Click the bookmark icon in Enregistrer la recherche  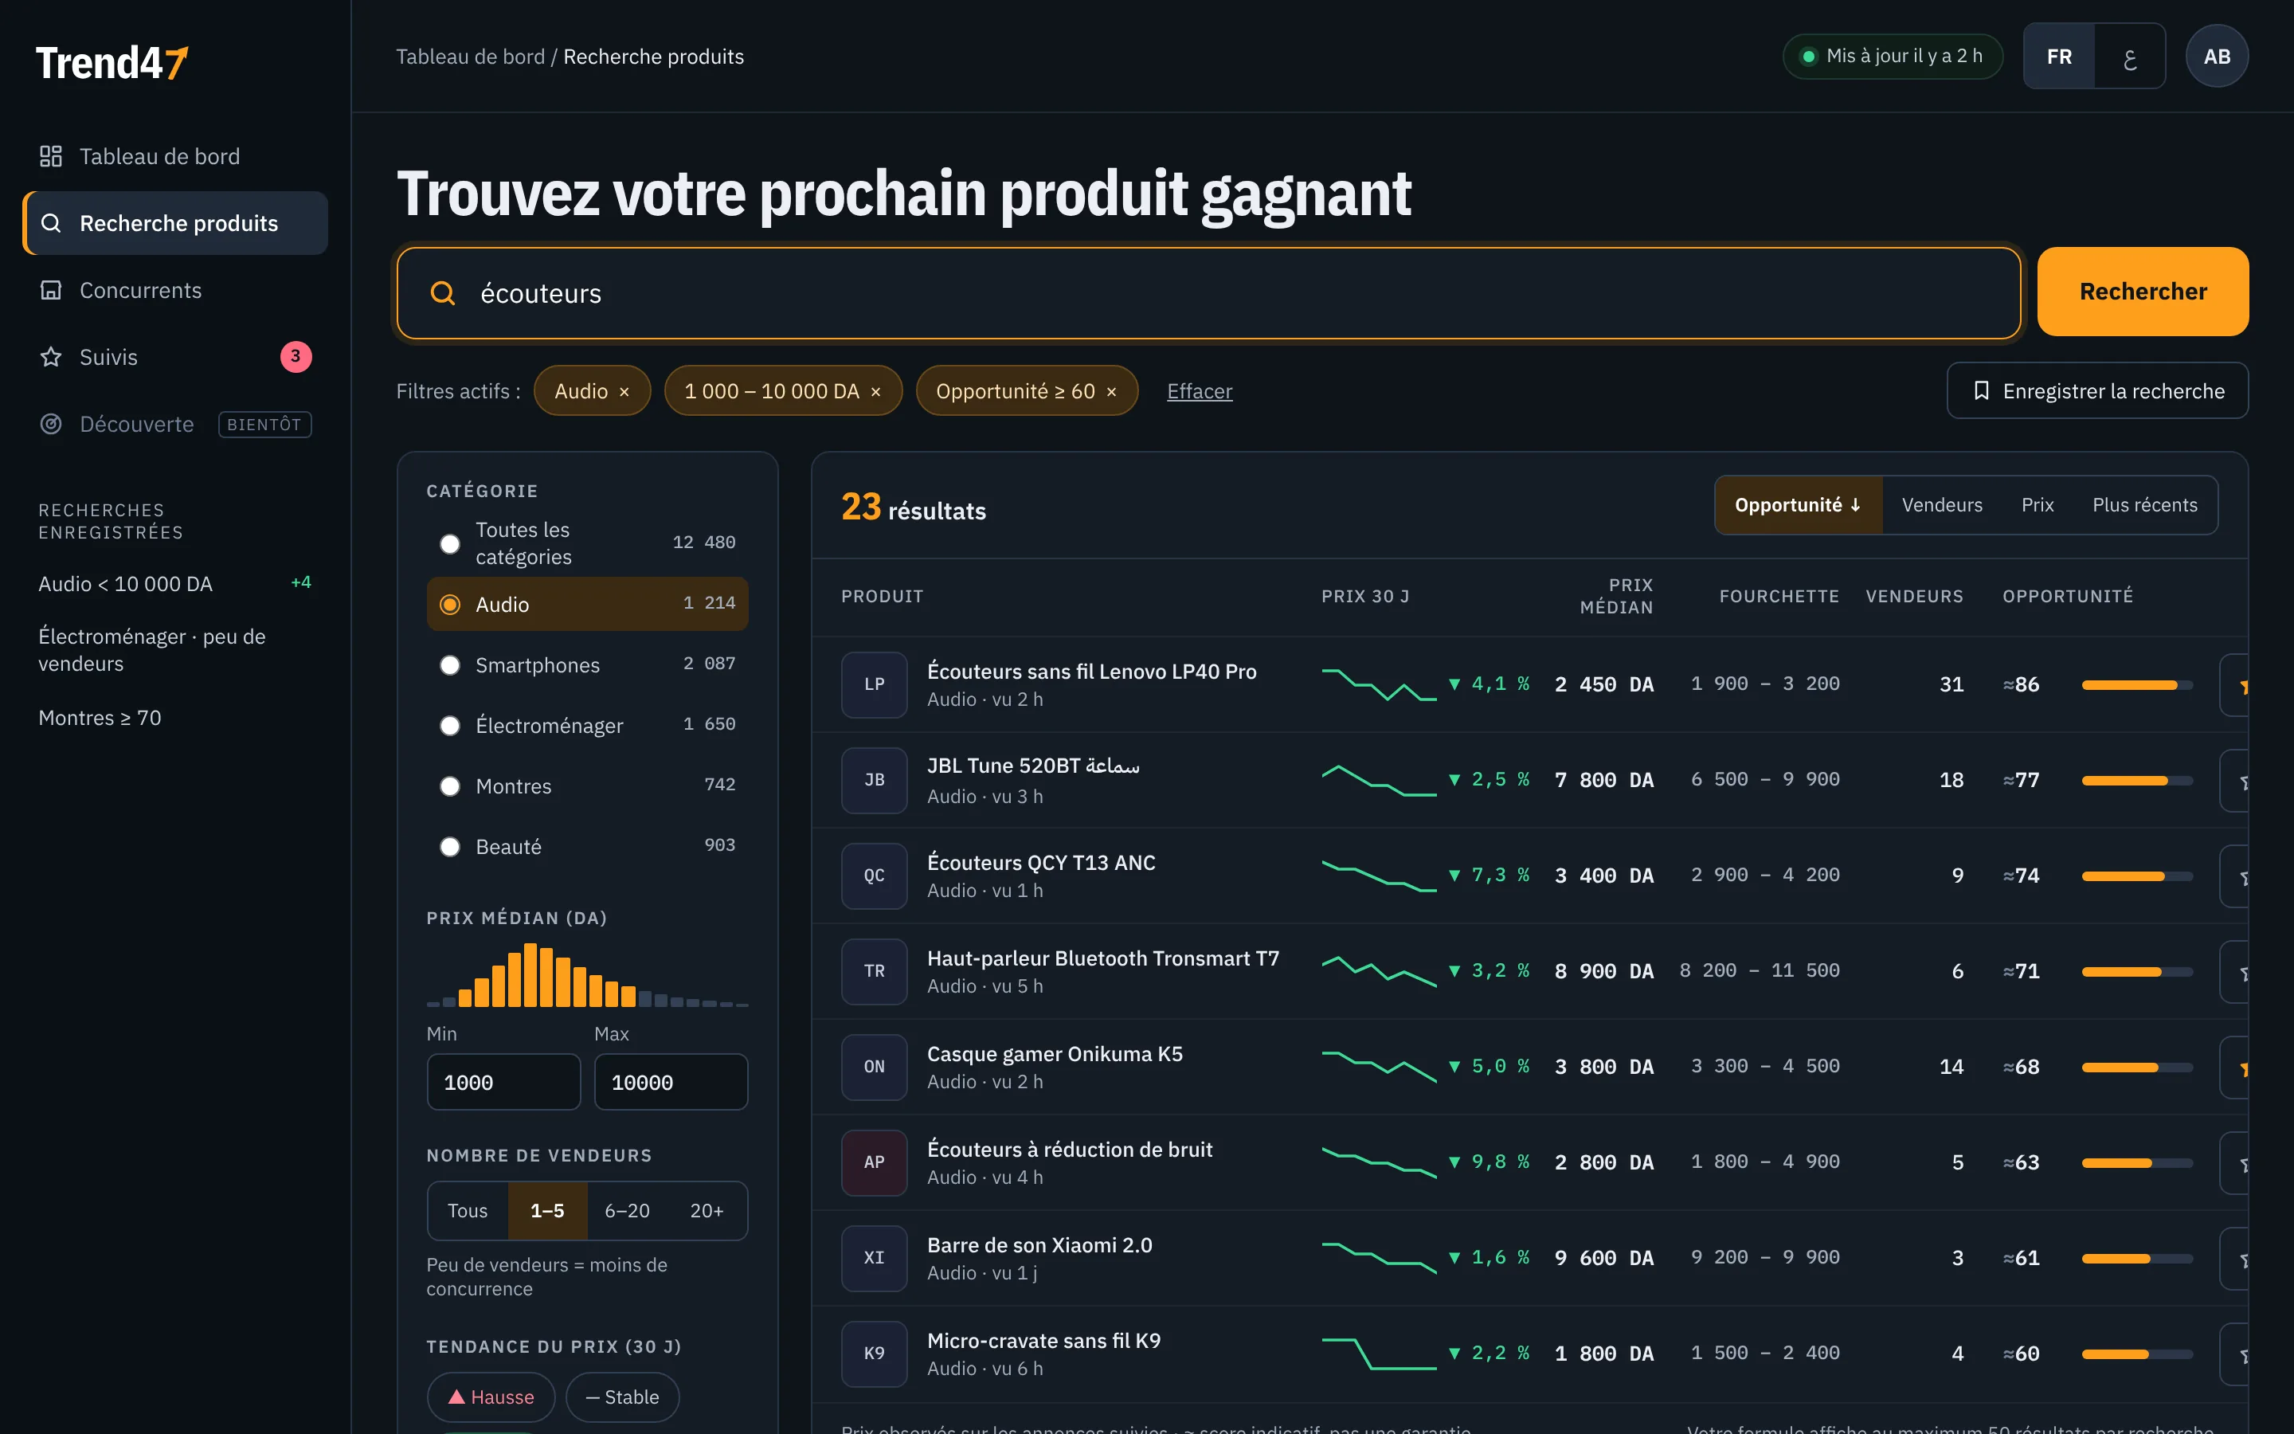pyautogui.click(x=1981, y=390)
